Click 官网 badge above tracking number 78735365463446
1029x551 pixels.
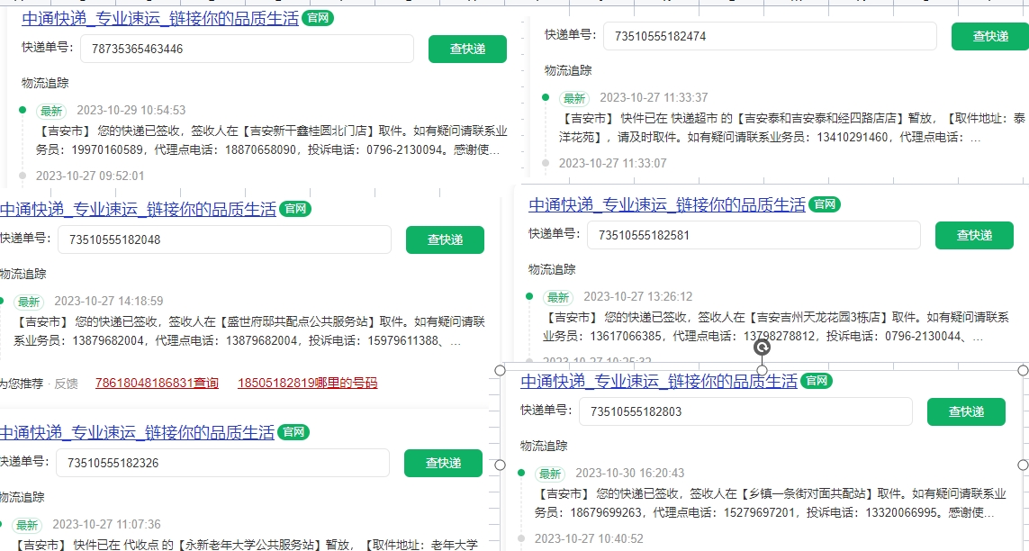[x=318, y=18]
